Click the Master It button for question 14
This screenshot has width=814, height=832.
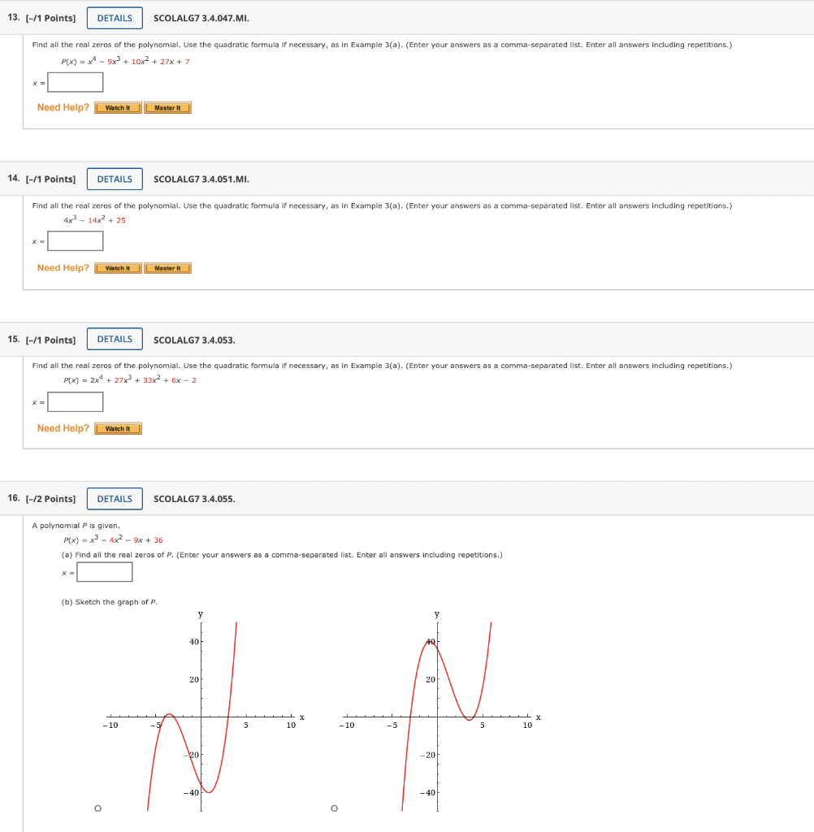coord(167,267)
